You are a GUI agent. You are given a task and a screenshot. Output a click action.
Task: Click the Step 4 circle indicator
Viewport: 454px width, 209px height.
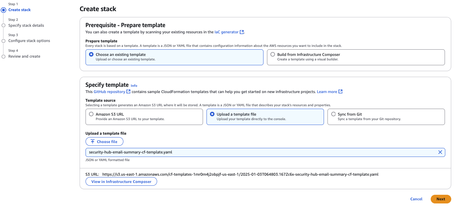tap(4, 56)
